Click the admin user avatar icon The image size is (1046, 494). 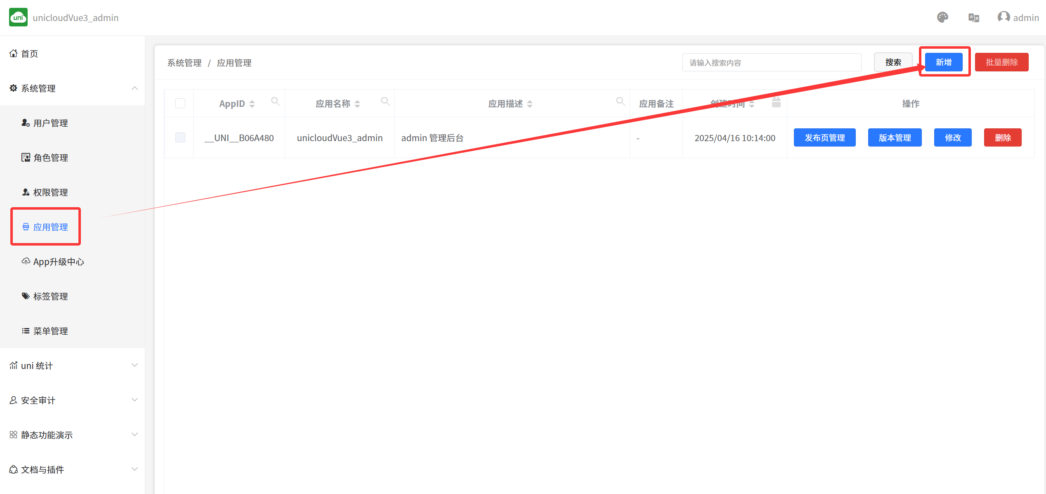(x=1003, y=17)
